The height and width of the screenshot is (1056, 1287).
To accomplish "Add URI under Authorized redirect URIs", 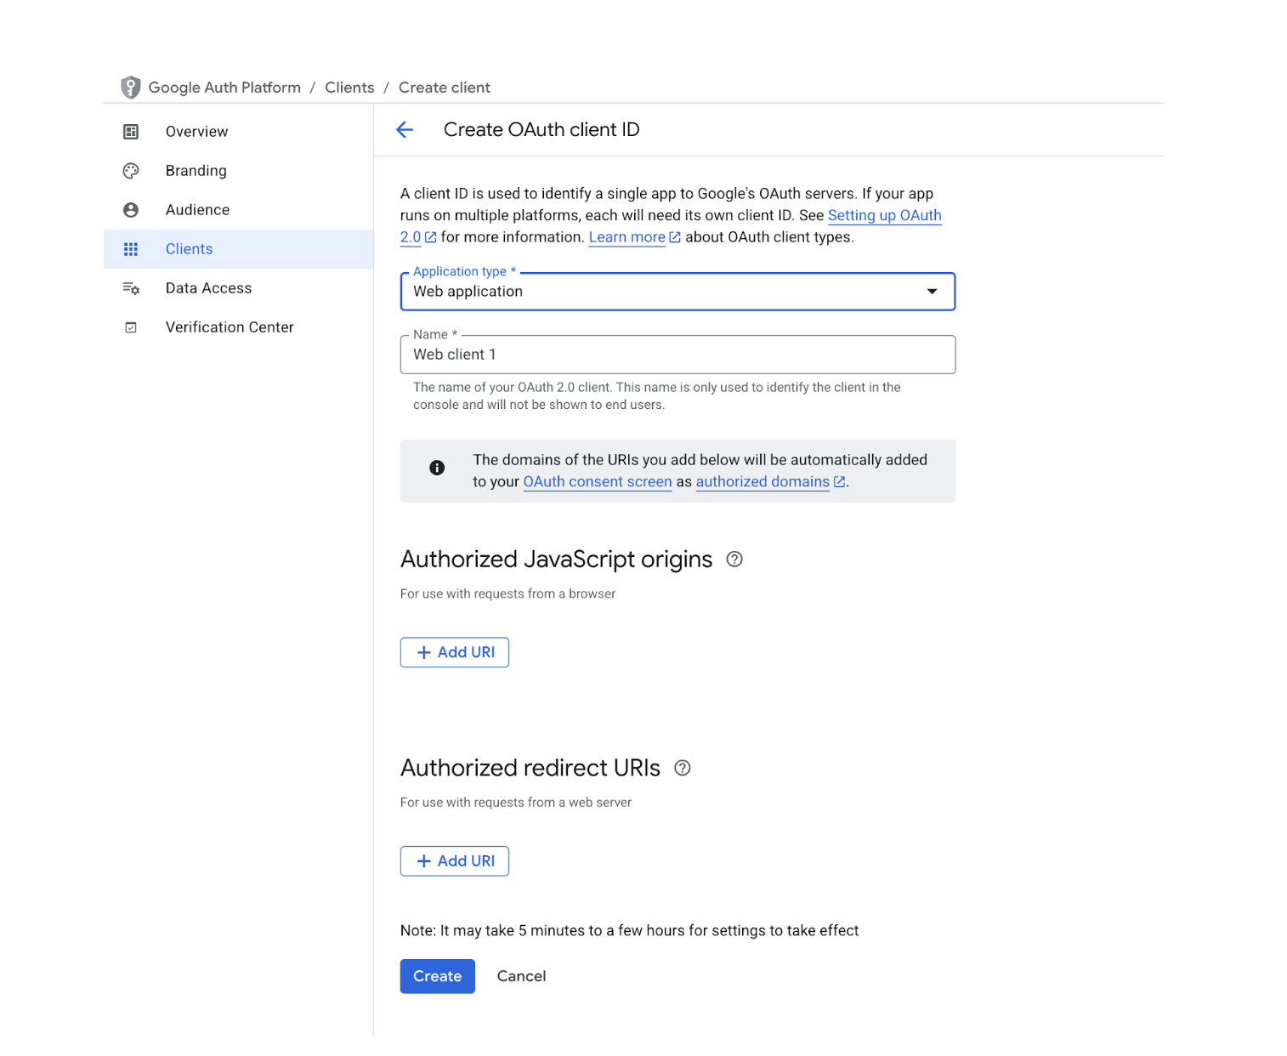I will pyautogui.click(x=455, y=861).
